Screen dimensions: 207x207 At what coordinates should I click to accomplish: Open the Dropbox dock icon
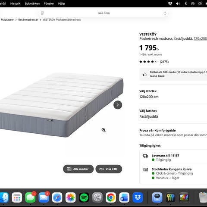[138, 198]
